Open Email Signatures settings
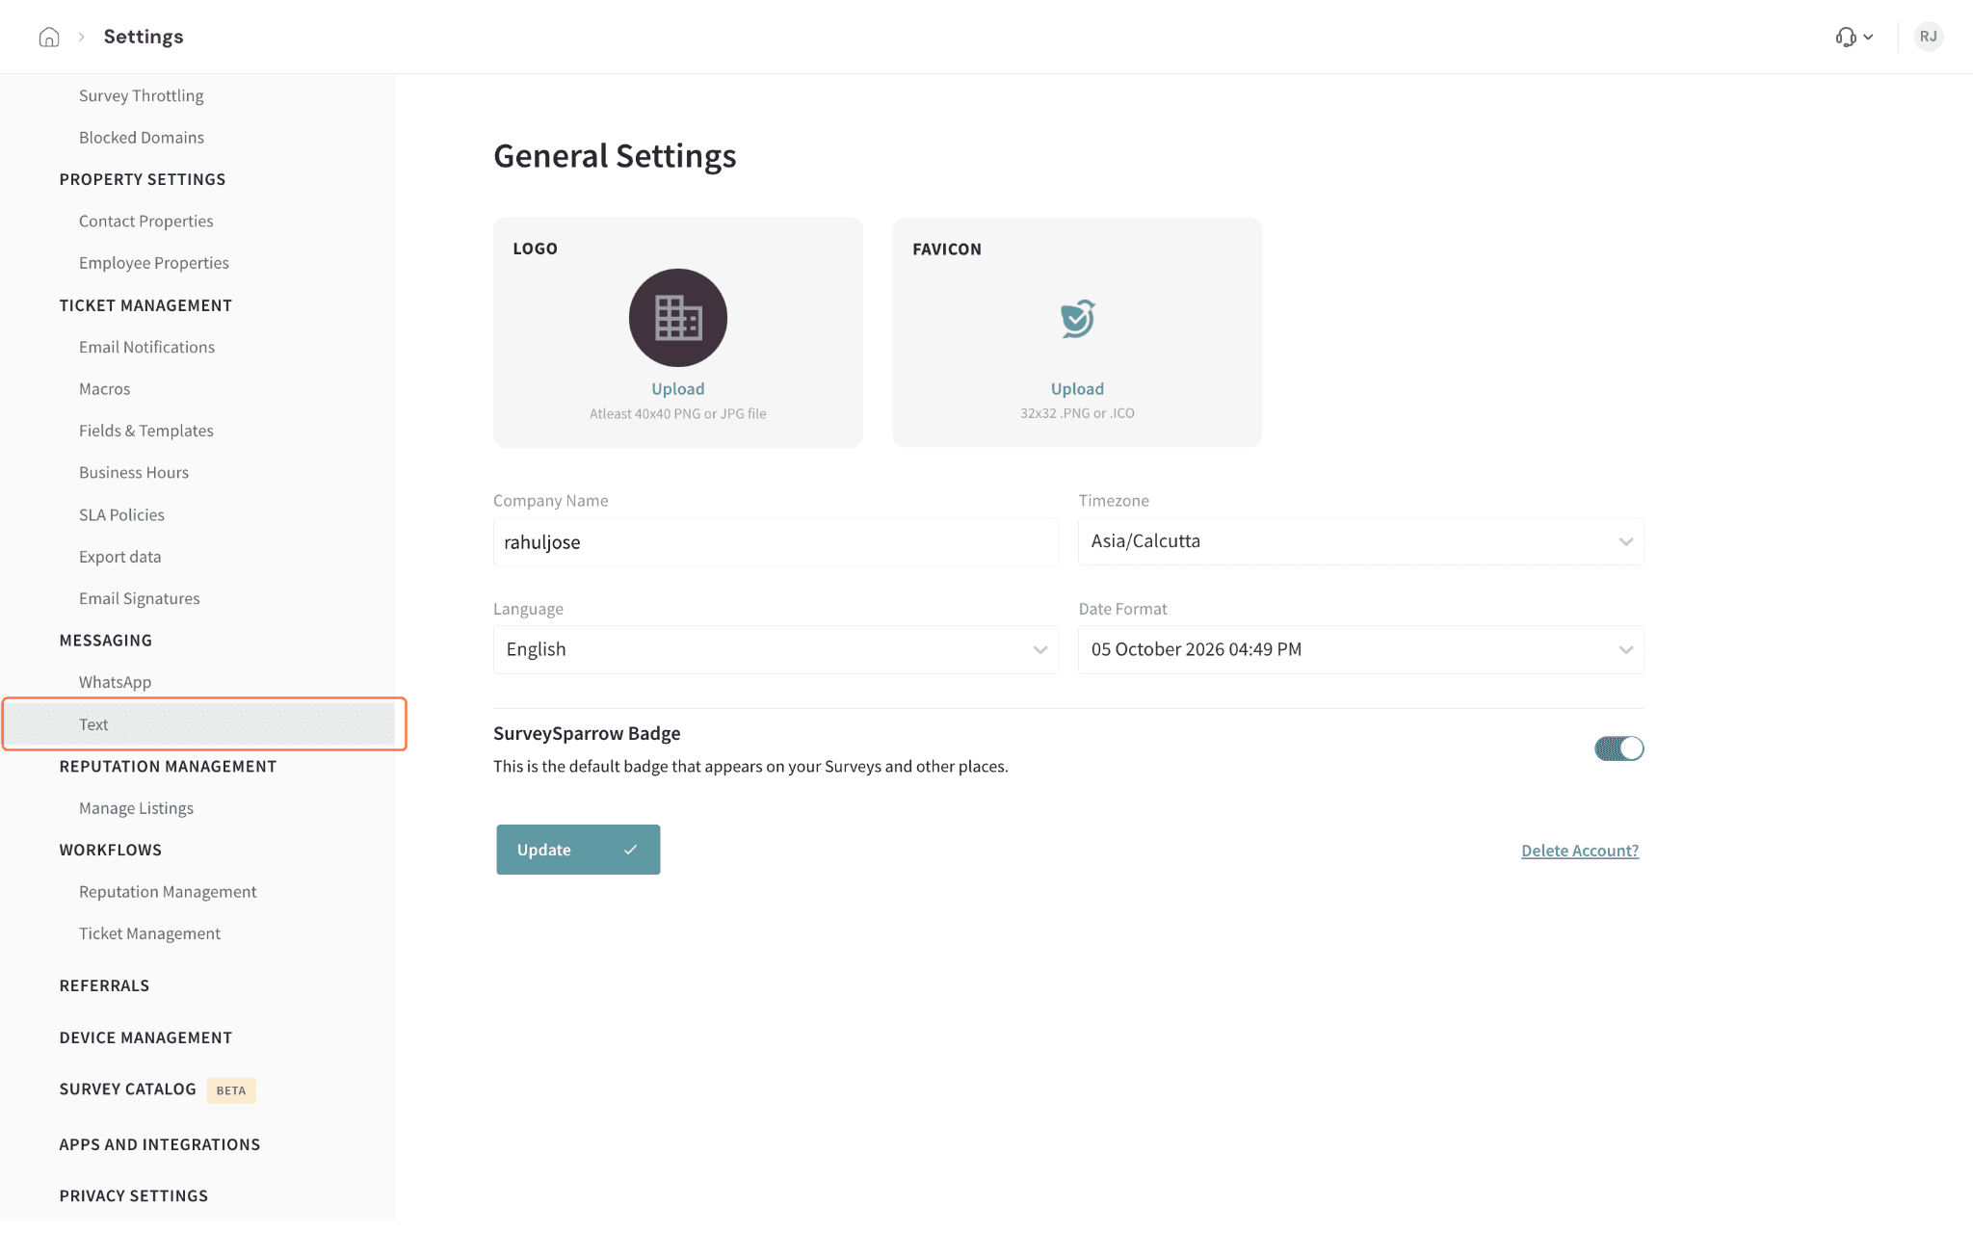Screen dimensions: 1973x1233 coord(140,598)
